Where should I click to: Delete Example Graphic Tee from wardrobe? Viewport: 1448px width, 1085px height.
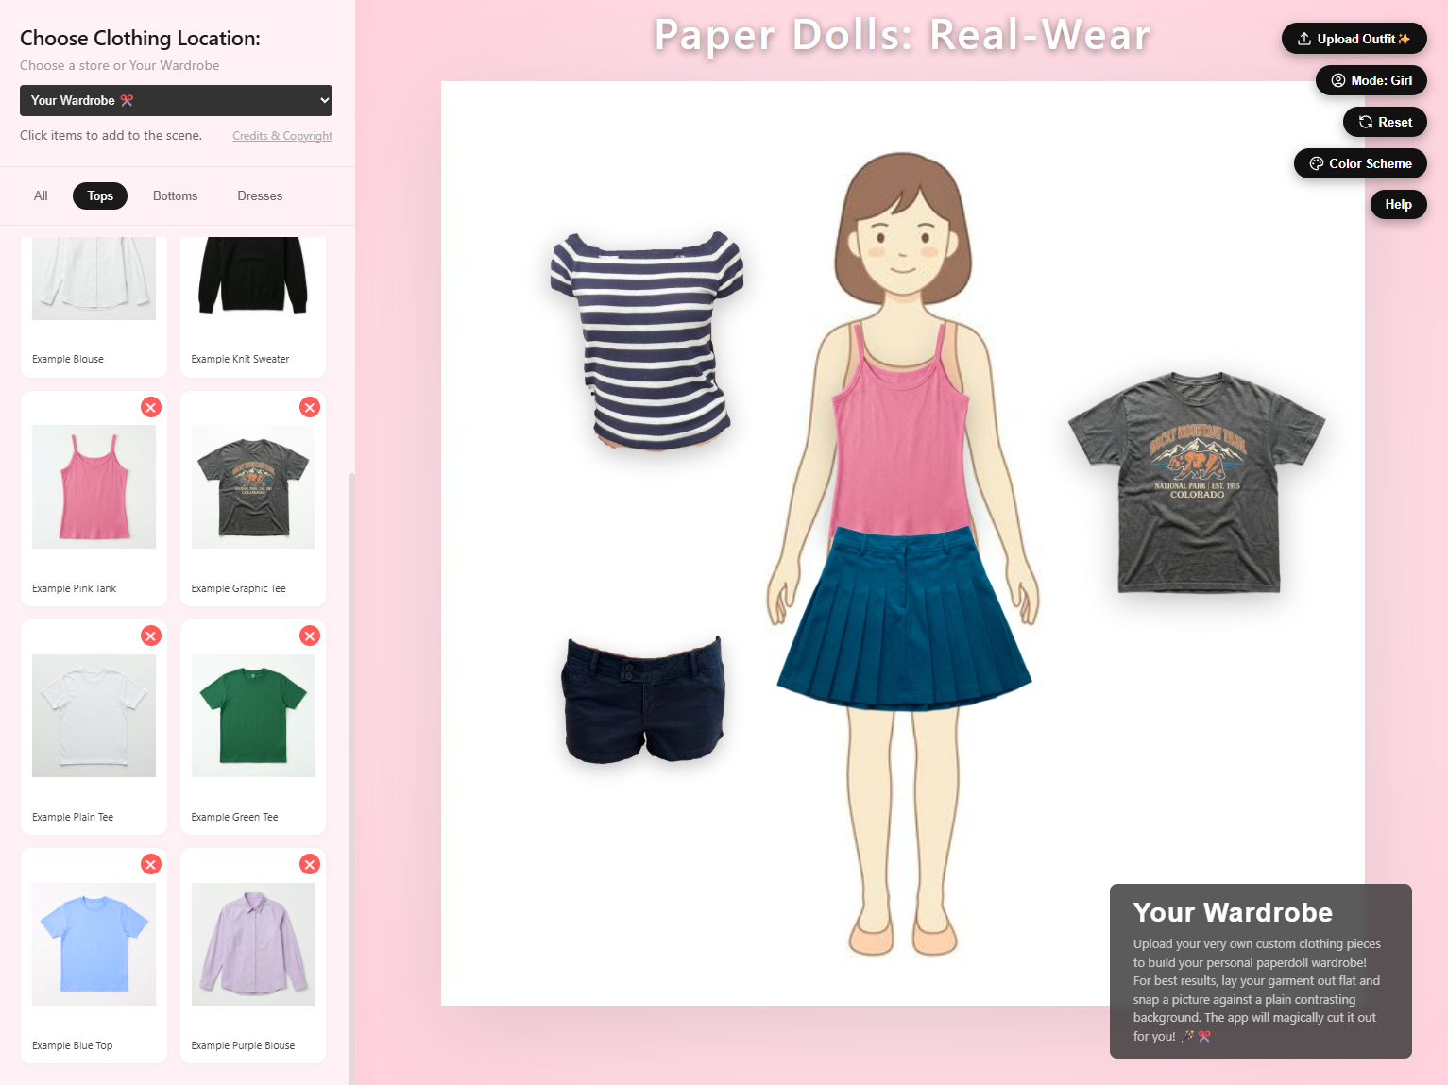pos(310,407)
